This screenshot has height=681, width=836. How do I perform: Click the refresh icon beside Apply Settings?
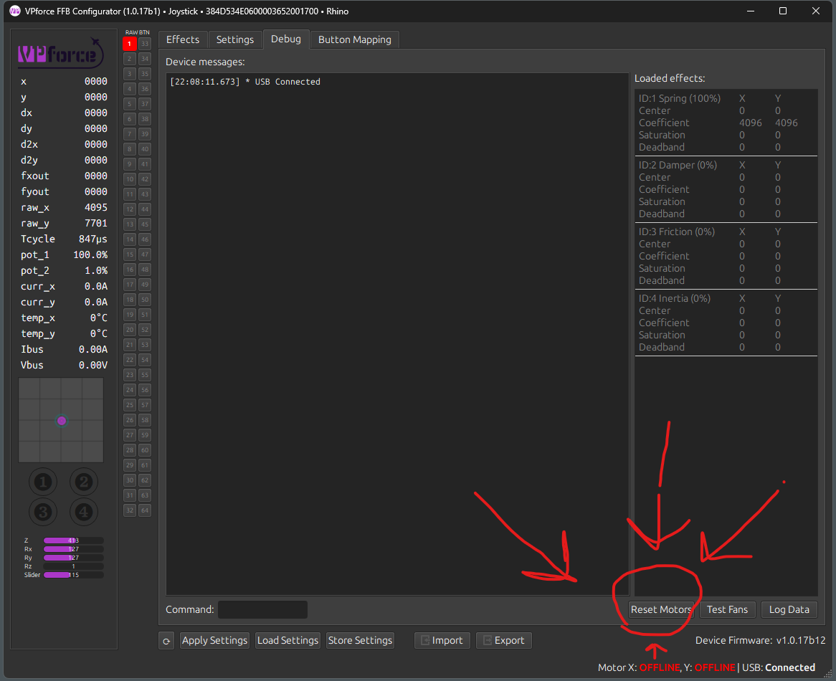[x=166, y=641]
